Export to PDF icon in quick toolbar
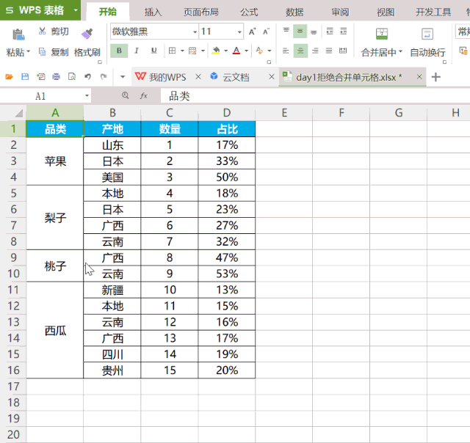Image resolution: width=470 pixels, height=443 pixels. point(41,77)
